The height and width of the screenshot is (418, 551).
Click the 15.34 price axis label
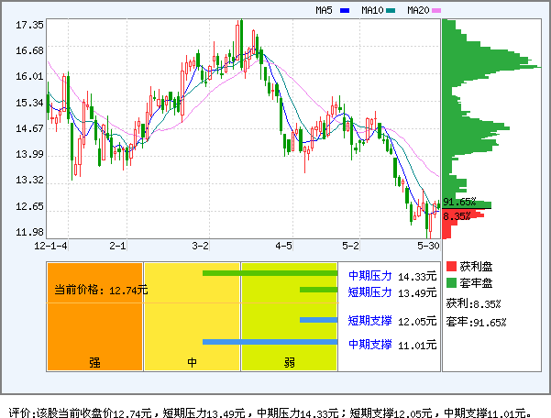[29, 103]
